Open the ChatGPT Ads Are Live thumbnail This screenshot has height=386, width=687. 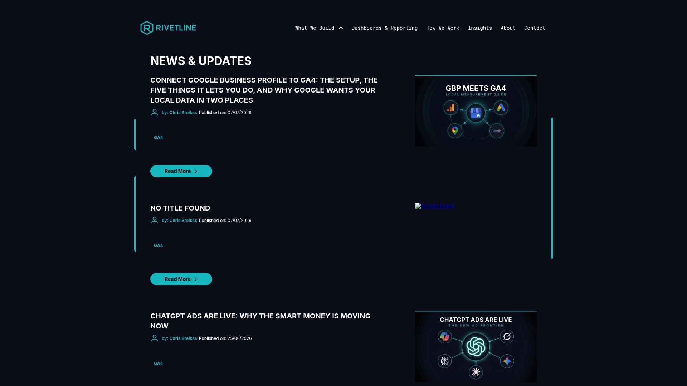(476, 347)
